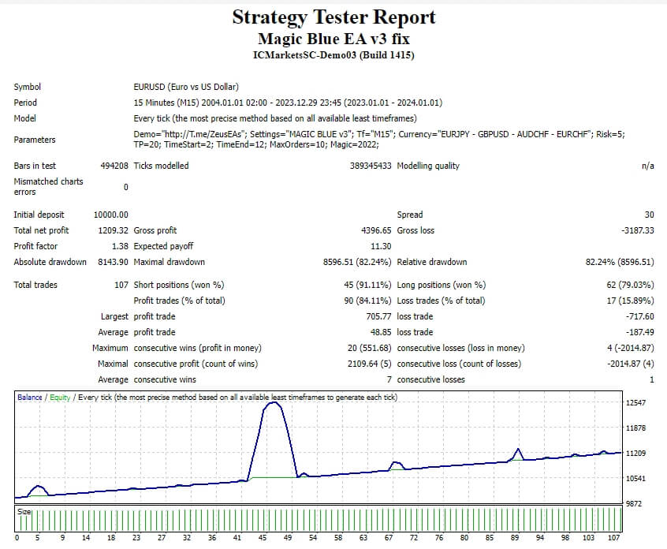Click the x-axis trade number 107

[613, 537]
